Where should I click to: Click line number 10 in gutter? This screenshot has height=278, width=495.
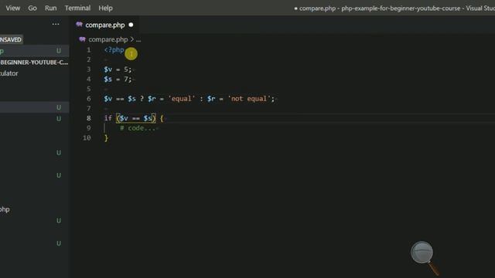pyautogui.click(x=87, y=137)
